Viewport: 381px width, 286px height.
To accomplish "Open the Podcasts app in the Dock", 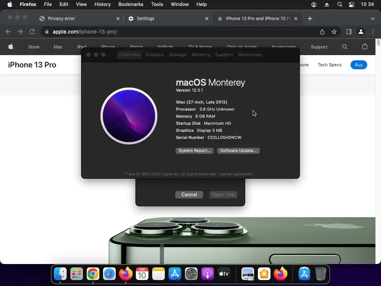I will [208, 274].
